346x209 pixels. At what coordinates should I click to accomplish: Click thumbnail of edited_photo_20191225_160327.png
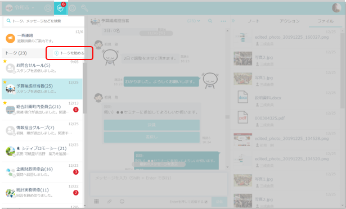click(x=242, y=38)
